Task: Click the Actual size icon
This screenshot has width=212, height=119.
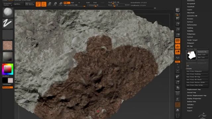Action: coord(178,29)
